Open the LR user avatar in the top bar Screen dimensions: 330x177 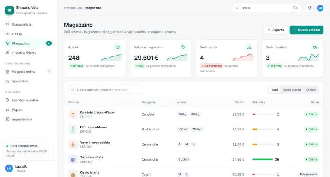click(320, 8)
